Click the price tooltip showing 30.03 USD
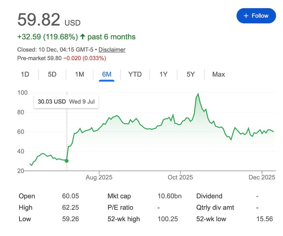The height and width of the screenshot is (236, 283). [66, 102]
